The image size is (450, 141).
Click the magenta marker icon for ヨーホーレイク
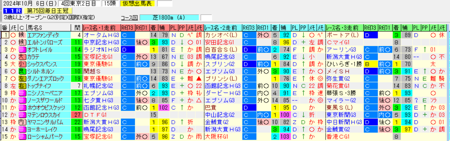(22, 129)
